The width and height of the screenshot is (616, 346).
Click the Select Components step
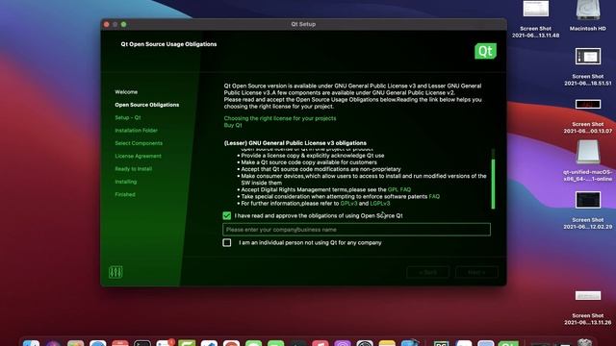[139, 143]
